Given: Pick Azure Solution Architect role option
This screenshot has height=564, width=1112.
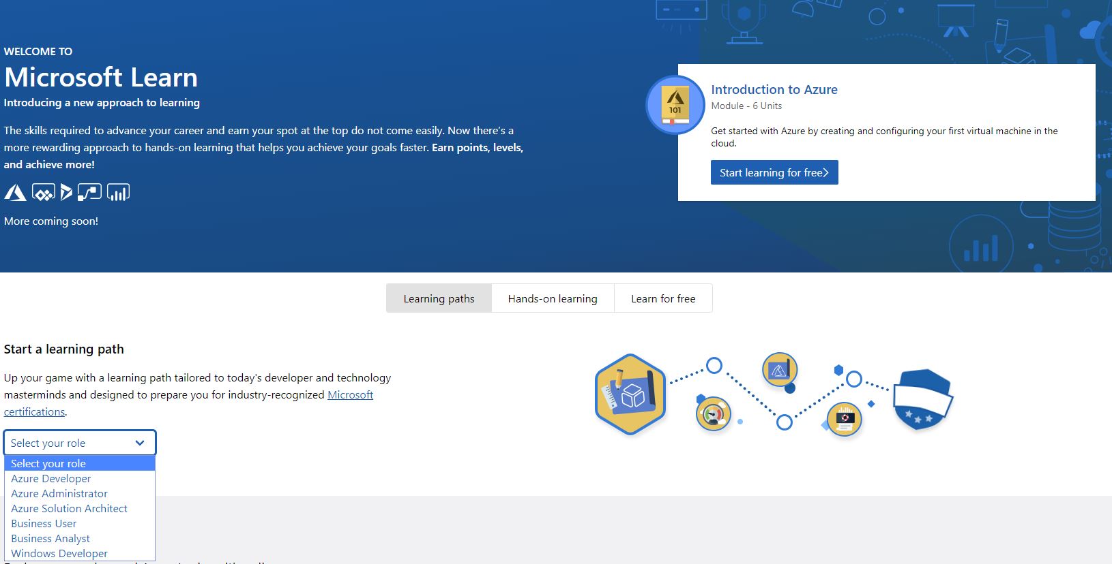Looking at the screenshot, I should coord(69,509).
